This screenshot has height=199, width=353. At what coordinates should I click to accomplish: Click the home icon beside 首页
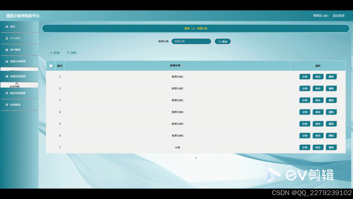pyautogui.click(x=7, y=27)
